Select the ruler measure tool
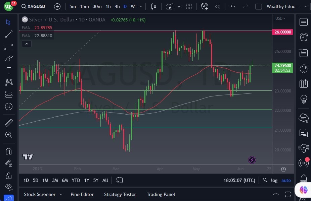This screenshot has height=201, width=311. (x=8, y=123)
